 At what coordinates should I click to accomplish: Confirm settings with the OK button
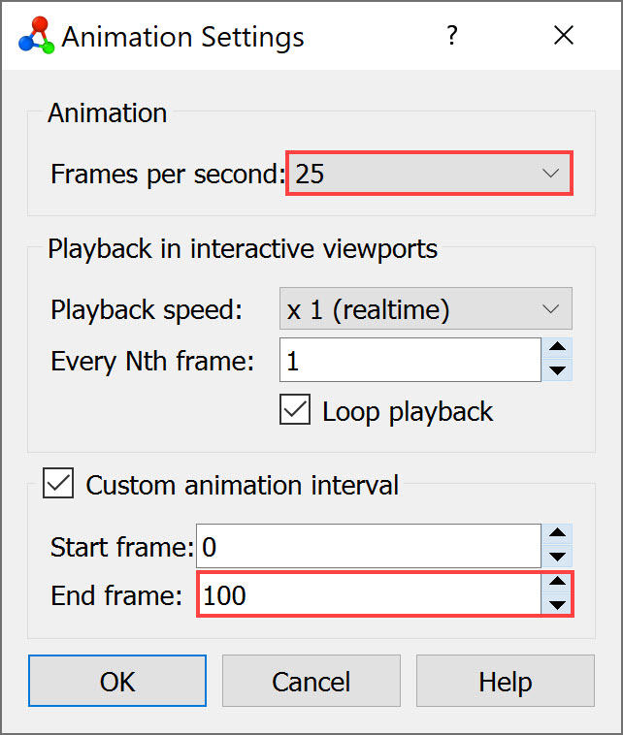coord(117,682)
